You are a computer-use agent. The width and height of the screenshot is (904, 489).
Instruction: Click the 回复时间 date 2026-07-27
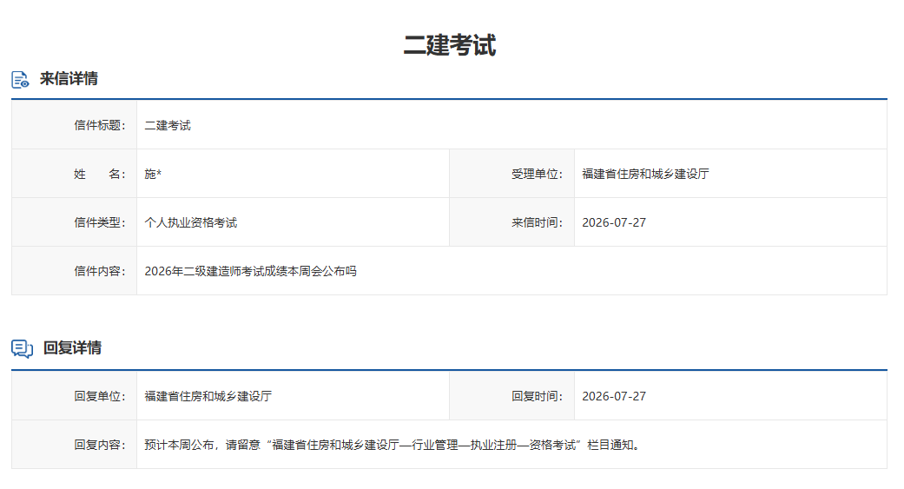(x=614, y=396)
